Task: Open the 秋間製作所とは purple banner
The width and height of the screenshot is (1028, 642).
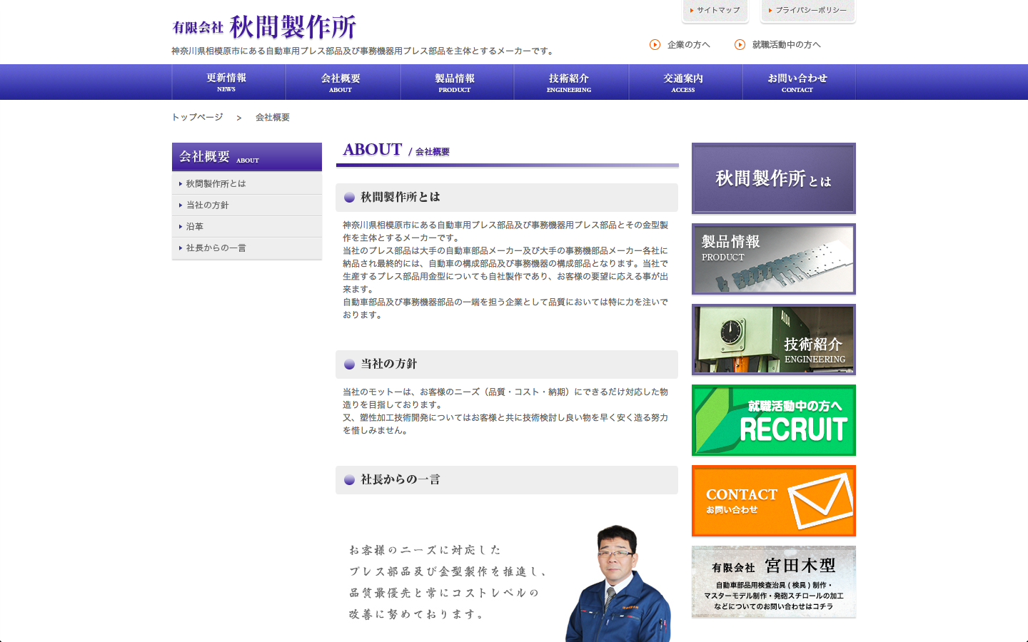Action: pos(774,178)
